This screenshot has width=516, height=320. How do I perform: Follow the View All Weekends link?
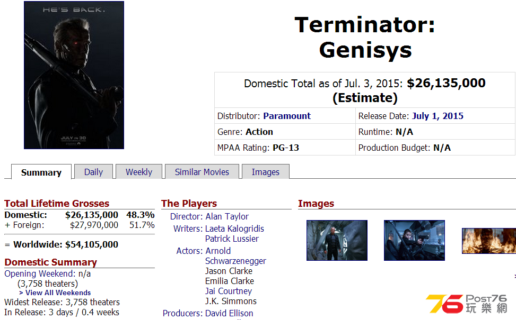55,292
